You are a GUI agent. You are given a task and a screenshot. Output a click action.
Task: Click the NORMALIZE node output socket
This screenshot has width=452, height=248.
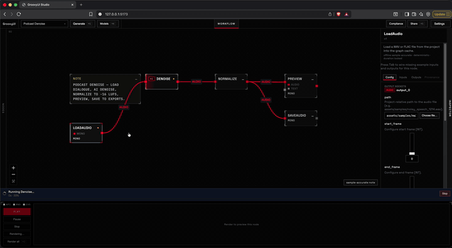(247, 82)
